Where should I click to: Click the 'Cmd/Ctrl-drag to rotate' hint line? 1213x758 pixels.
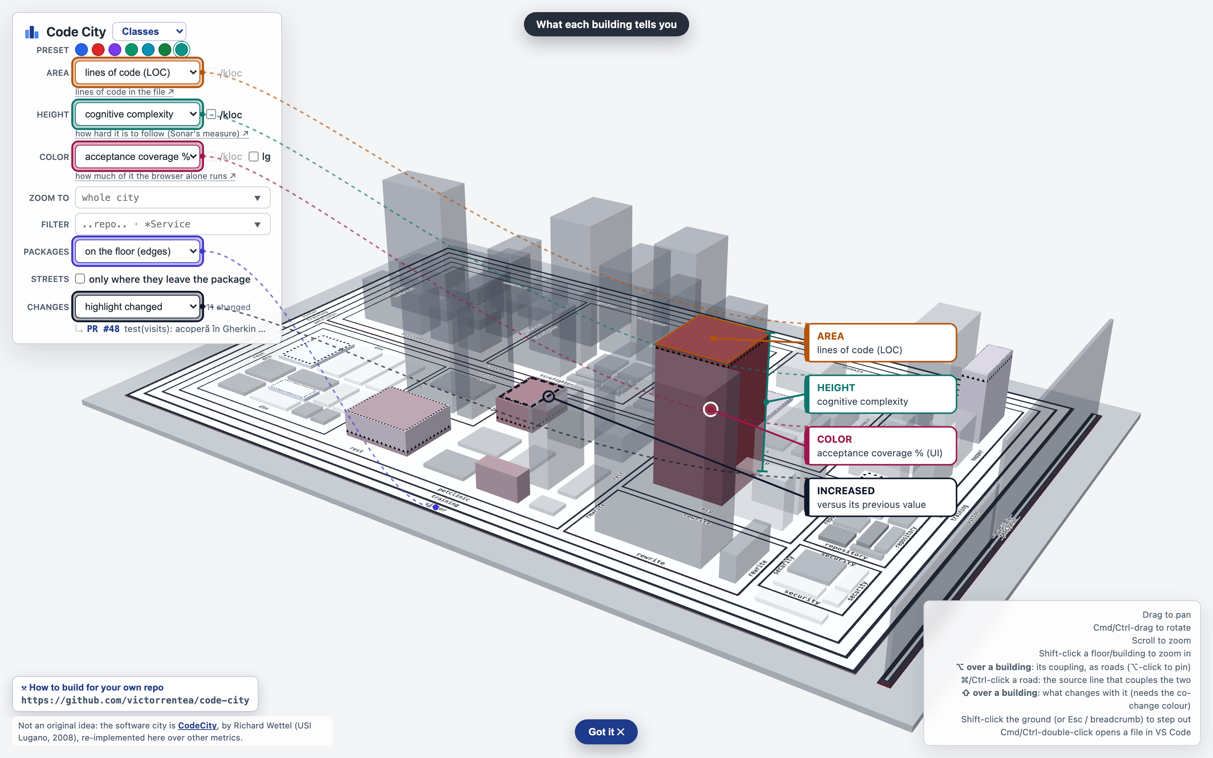pos(1142,627)
